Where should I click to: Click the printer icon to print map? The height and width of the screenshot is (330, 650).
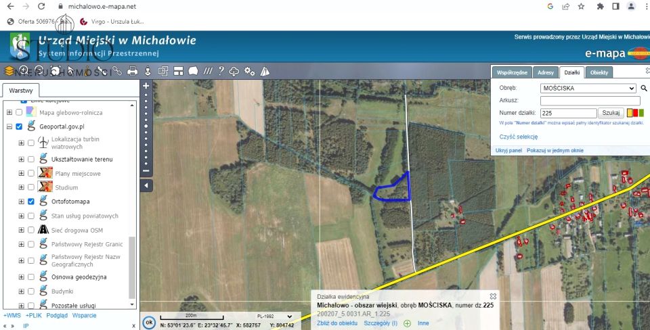(132, 71)
